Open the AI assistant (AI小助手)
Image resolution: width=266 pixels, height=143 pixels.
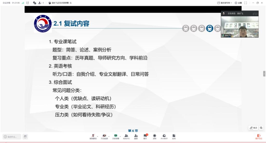164,136
